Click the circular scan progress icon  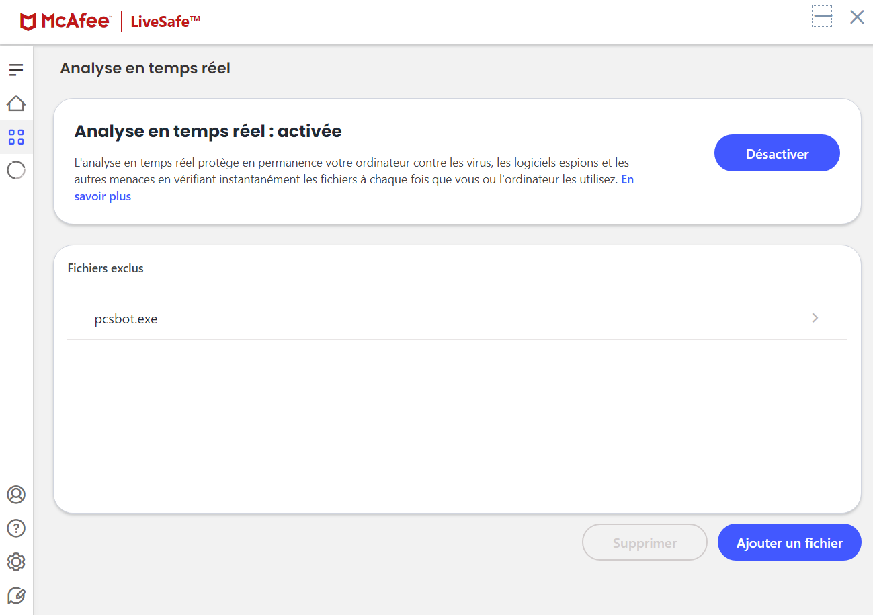point(16,170)
